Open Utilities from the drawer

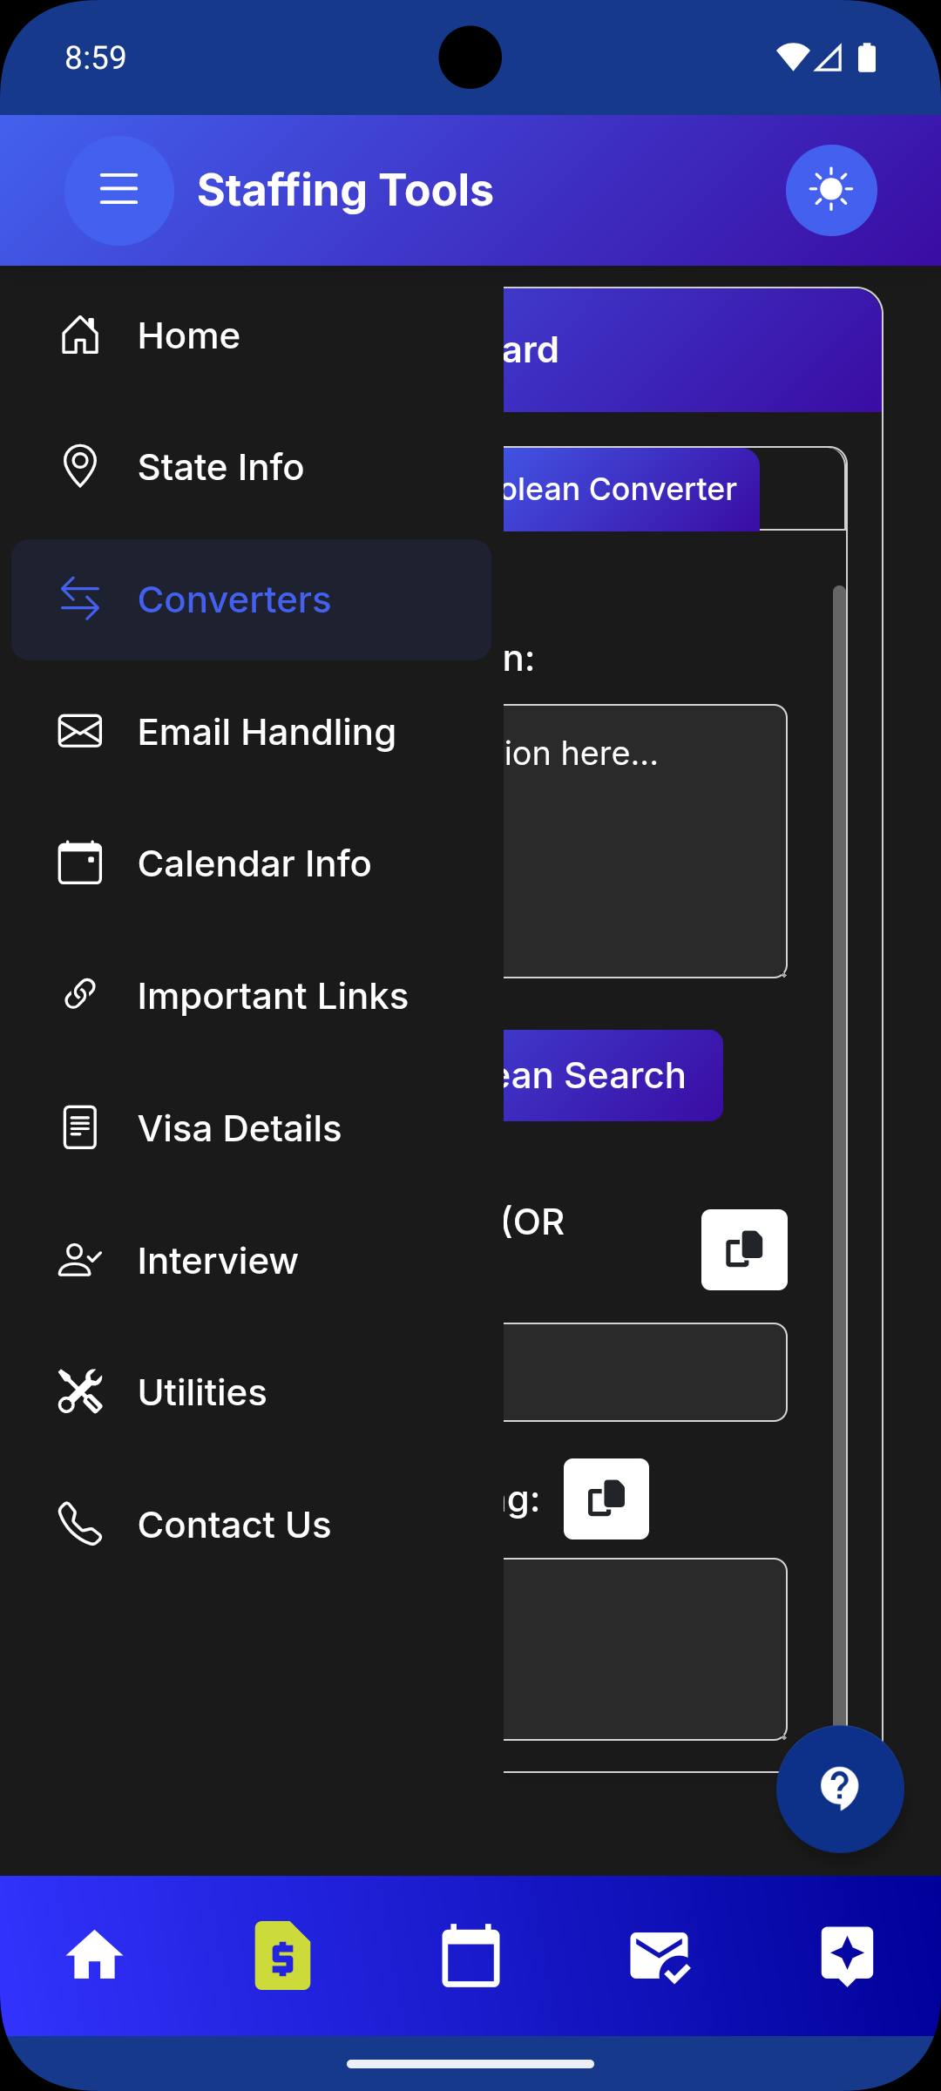(201, 1392)
